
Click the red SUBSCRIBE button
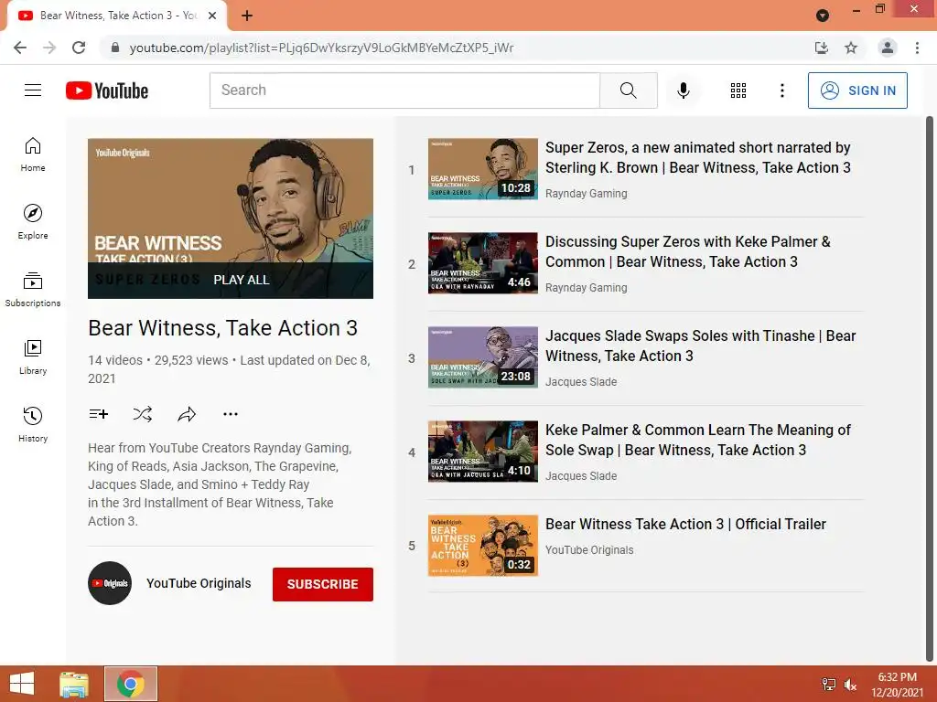pyautogui.click(x=323, y=584)
